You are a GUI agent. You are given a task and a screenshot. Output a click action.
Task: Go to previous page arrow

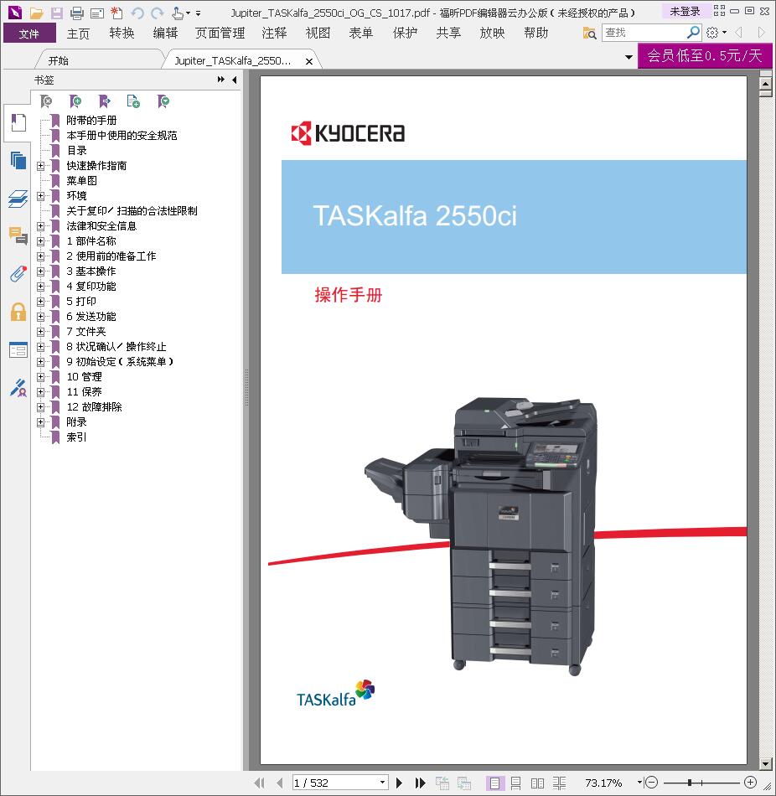click(x=279, y=783)
